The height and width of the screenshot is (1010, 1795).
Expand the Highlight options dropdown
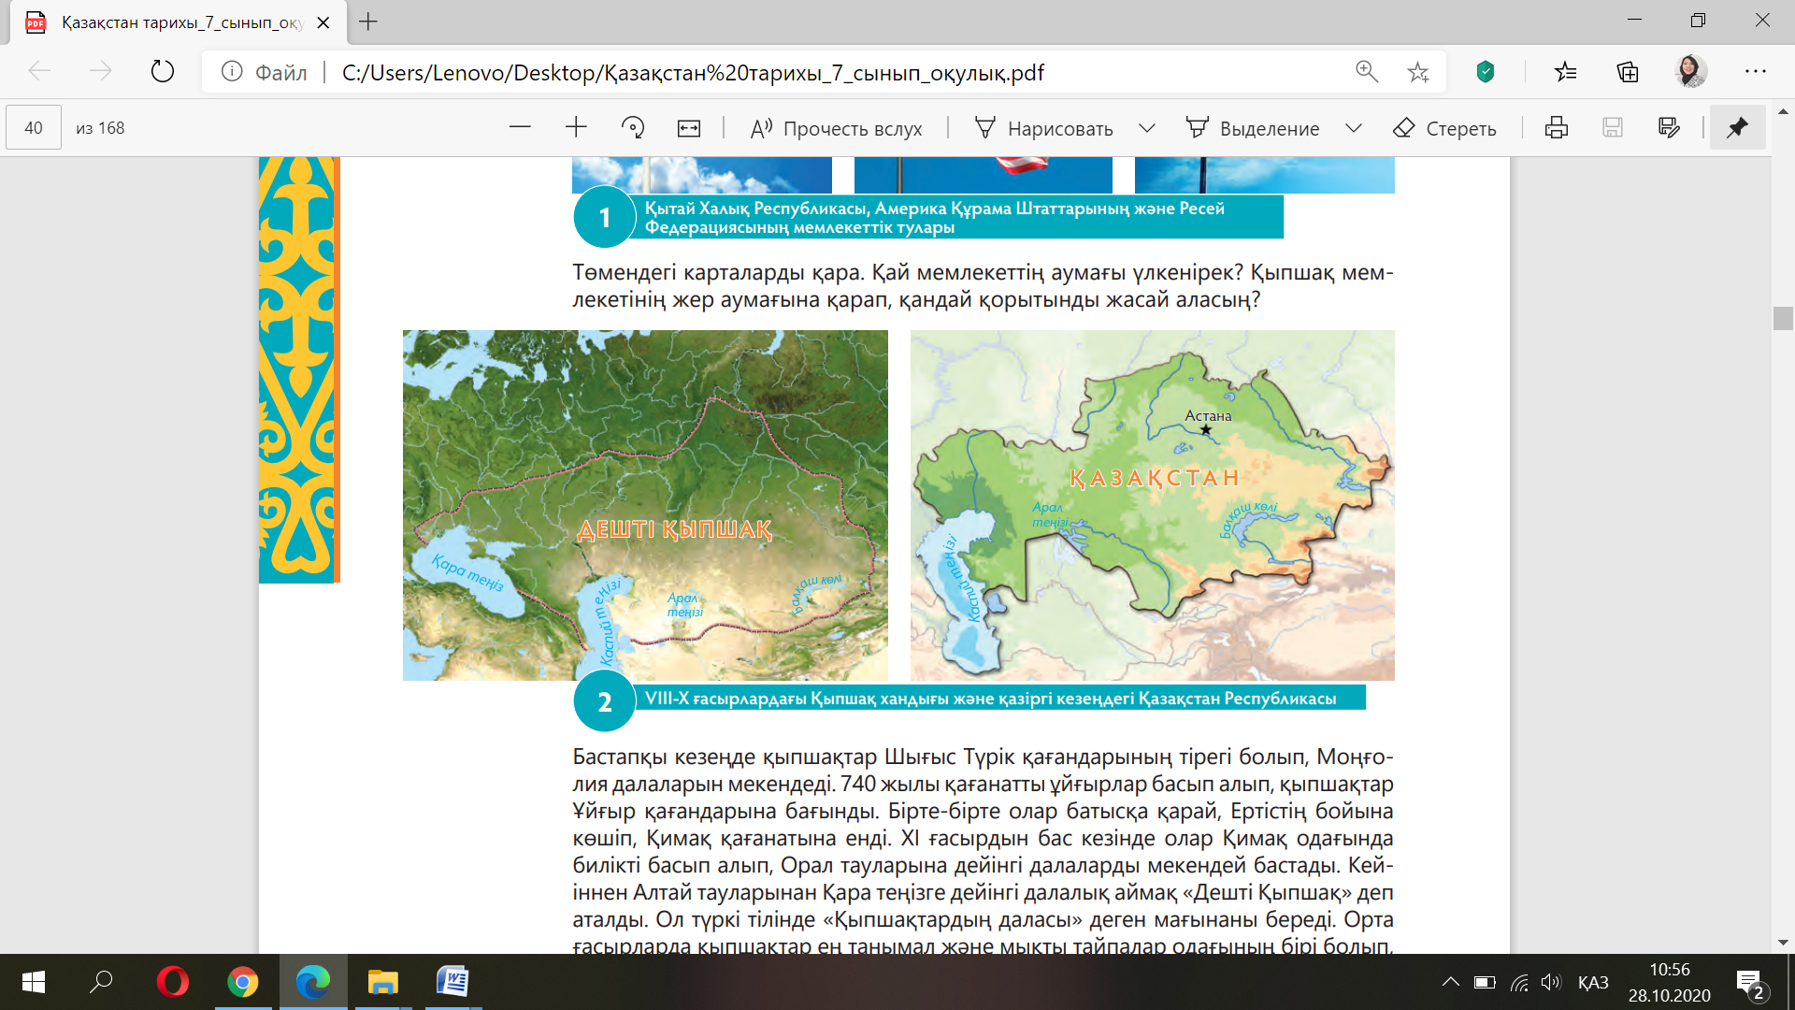pos(1353,128)
